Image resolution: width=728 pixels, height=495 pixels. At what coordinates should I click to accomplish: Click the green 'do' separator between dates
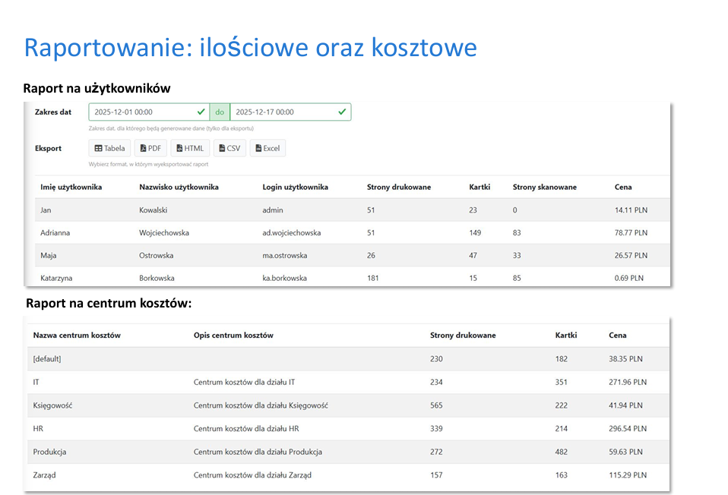click(220, 112)
